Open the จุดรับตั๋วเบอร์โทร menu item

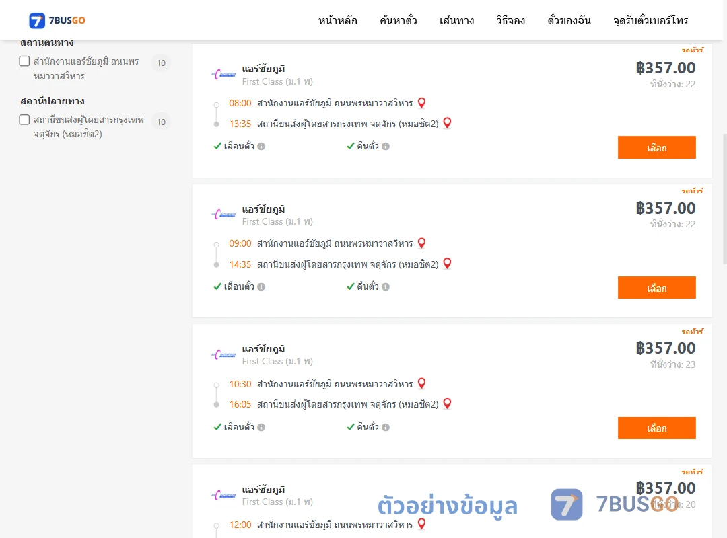(x=650, y=20)
